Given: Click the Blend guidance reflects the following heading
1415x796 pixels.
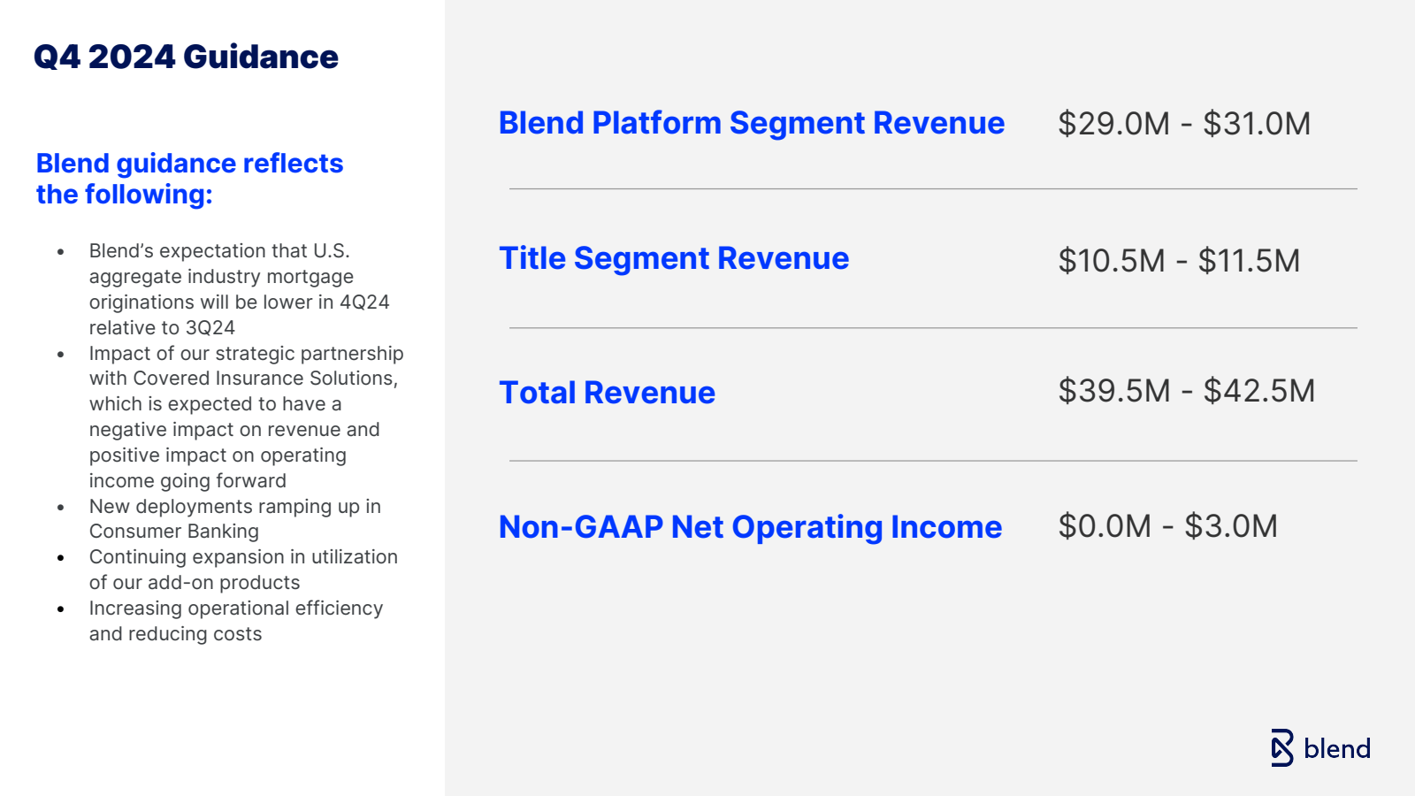Looking at the screenshot, I should coord(189,179).
